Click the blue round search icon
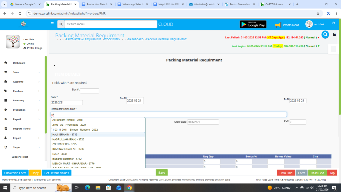The height and width of the screenshot is (192, 341). click(325, 34)
